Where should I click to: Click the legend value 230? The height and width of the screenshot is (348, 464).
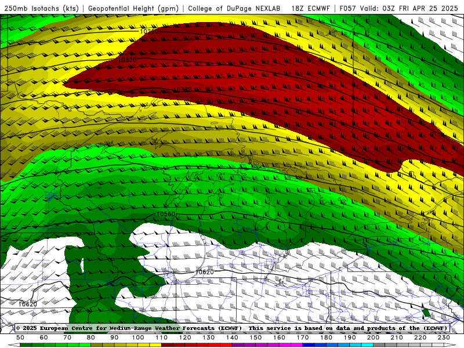coord(444,338)
